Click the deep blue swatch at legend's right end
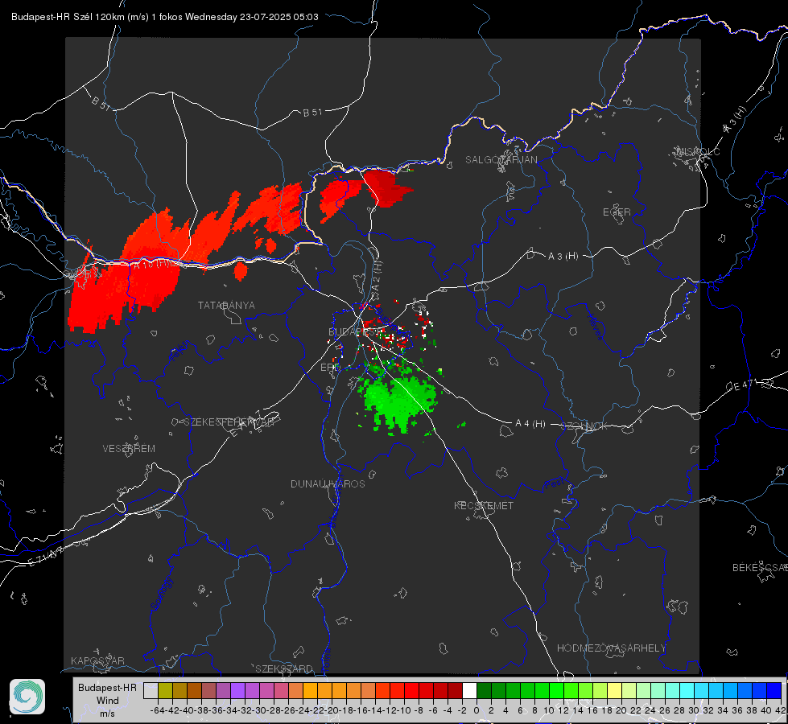This screenshot has height=724, width=788. [774, 690]
